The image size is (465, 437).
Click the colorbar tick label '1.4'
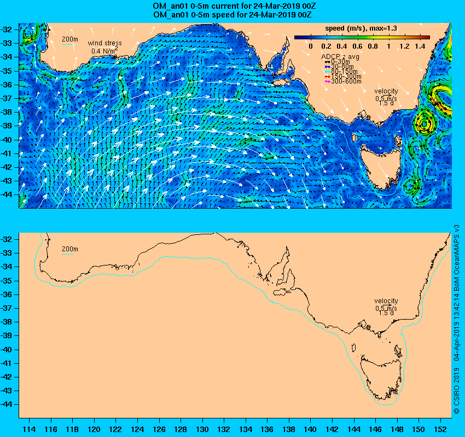tap(420, 46)
